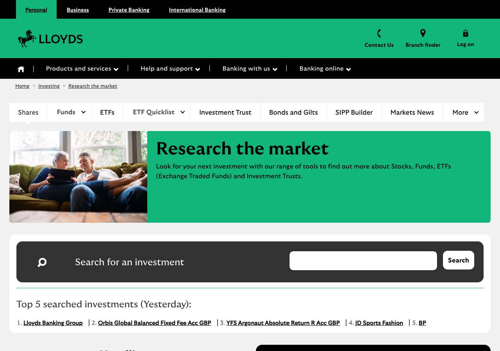Focus the investment search input field
500x351 pixels.
coord(363,261)
